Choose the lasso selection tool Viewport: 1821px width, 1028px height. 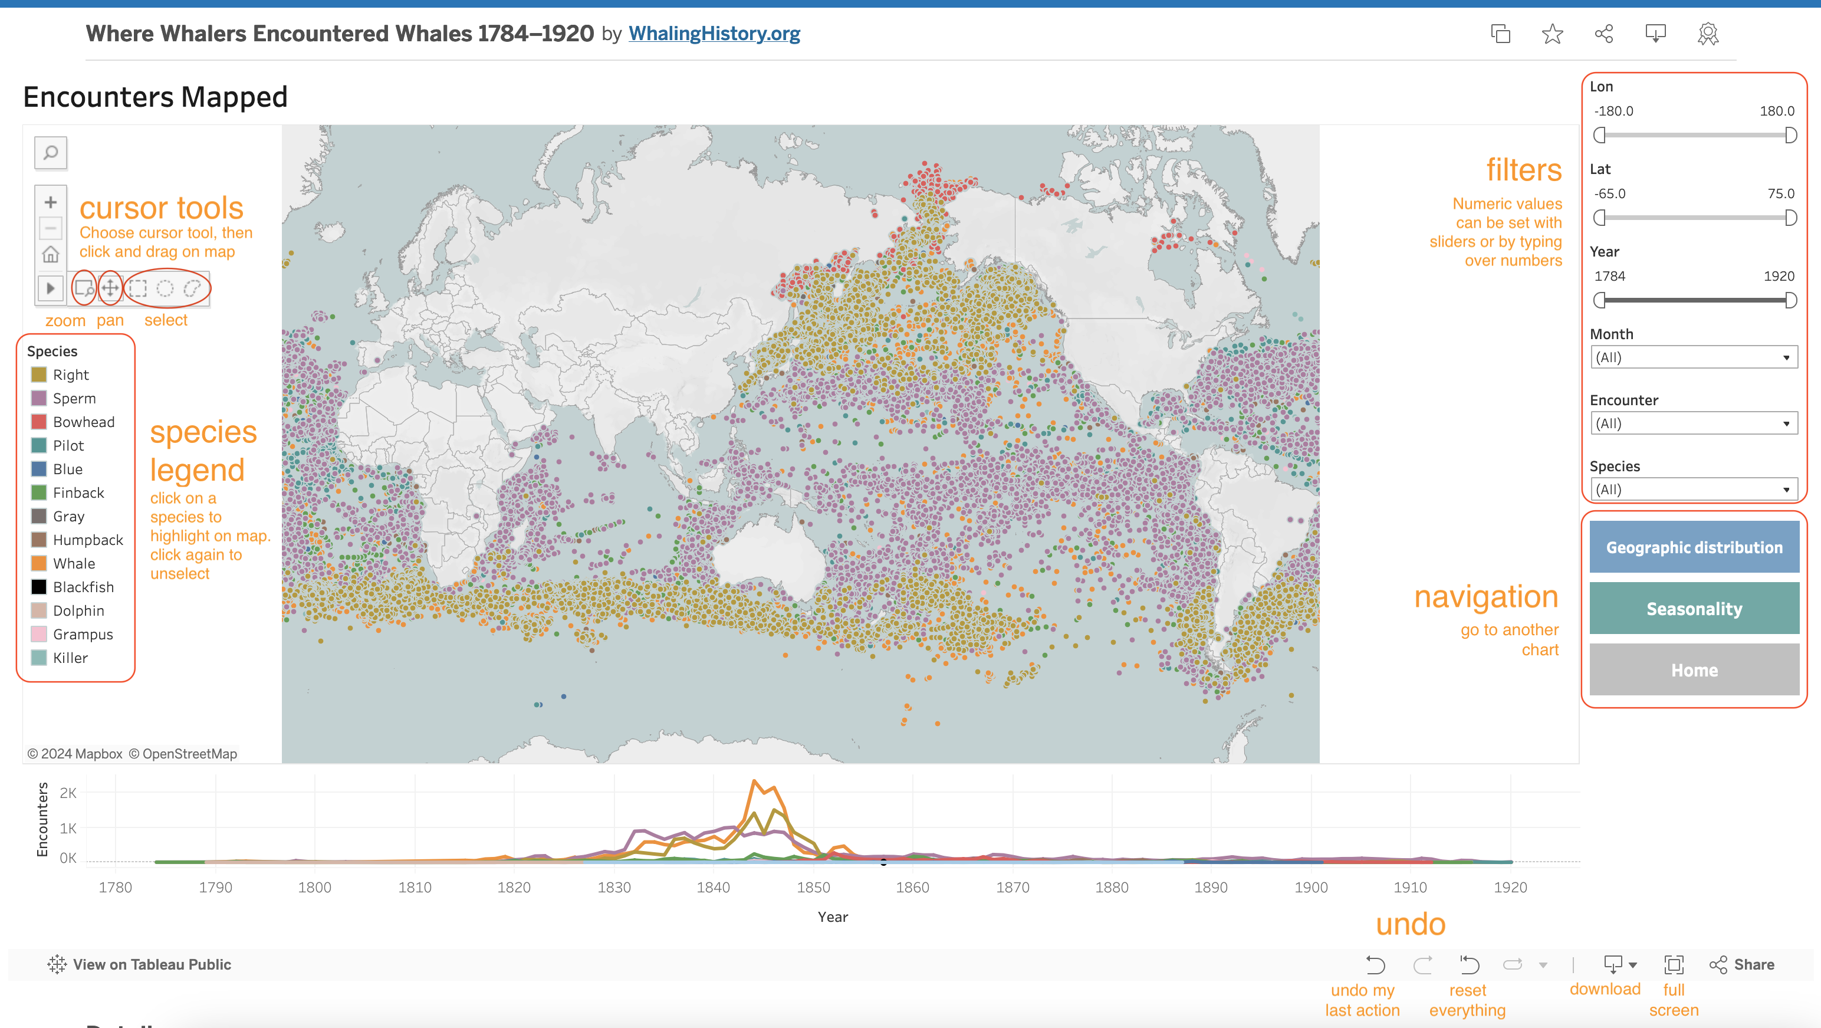point(192,288)
